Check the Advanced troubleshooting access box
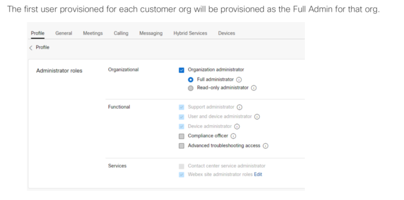The width and height of the screenshot is (404, 200). pyautogui.click(x=182, y=146)
